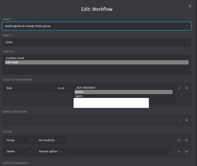The image size is (197, 166).
Task: Close the Edit Workflow dialog
Action: 190,6
